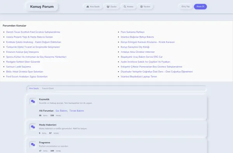Click the Kayıt Ol button
Image resolution: width=233 pixels, height=153 pixels.
coord(200,7)
